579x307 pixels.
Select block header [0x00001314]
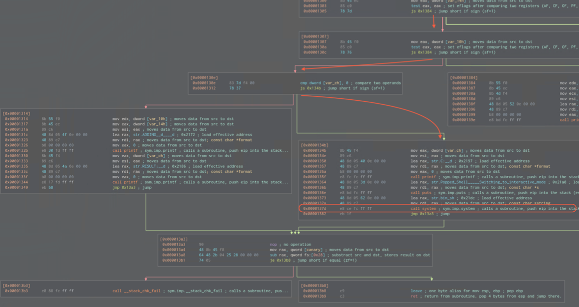[x=16, y=113]
